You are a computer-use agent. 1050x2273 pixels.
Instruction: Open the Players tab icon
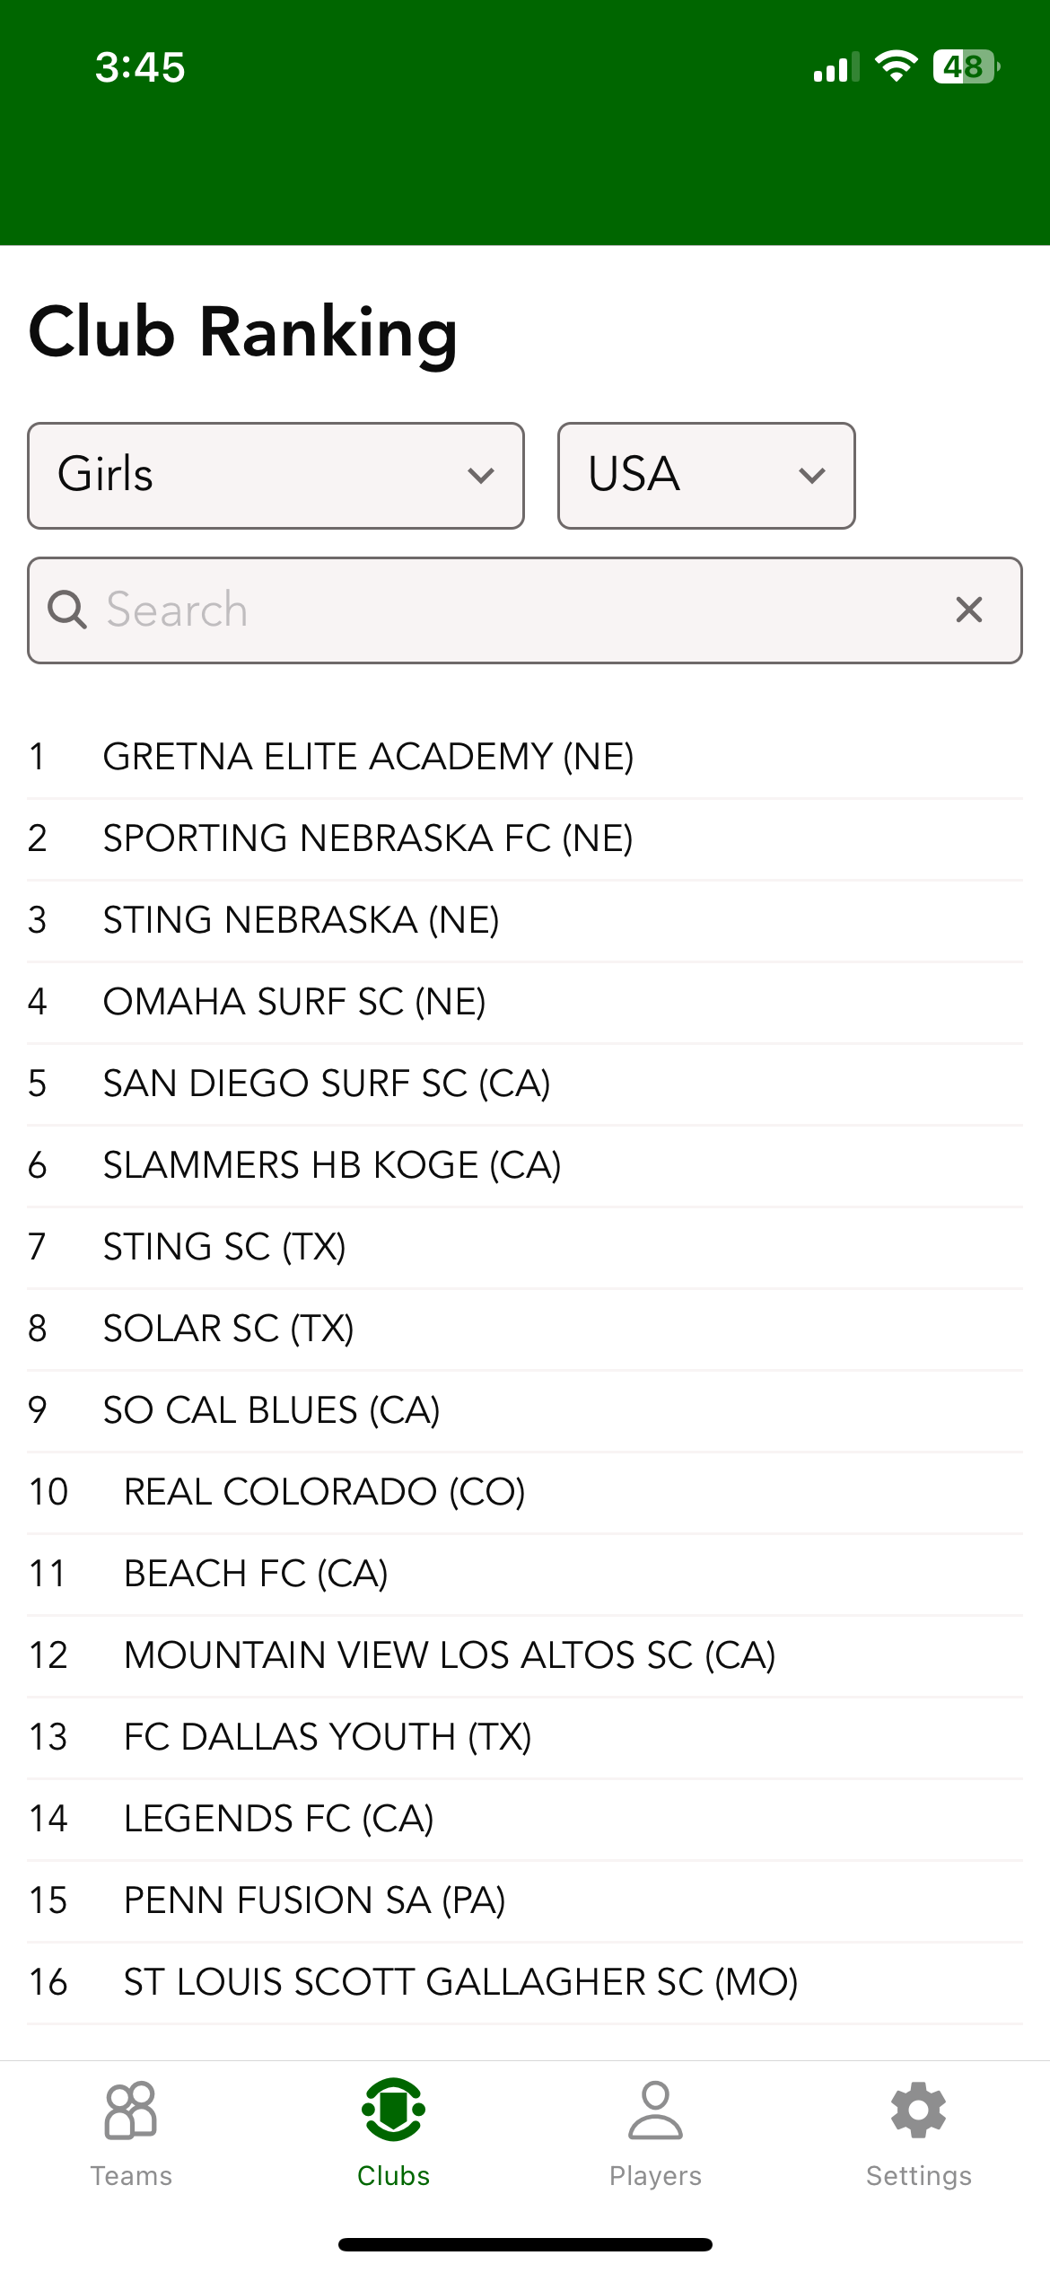point(655,2110)
